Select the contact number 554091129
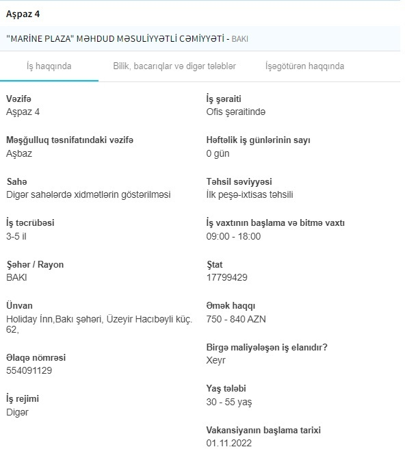The height and width of the screenshot is (460, 405). [x=29, y=370]
